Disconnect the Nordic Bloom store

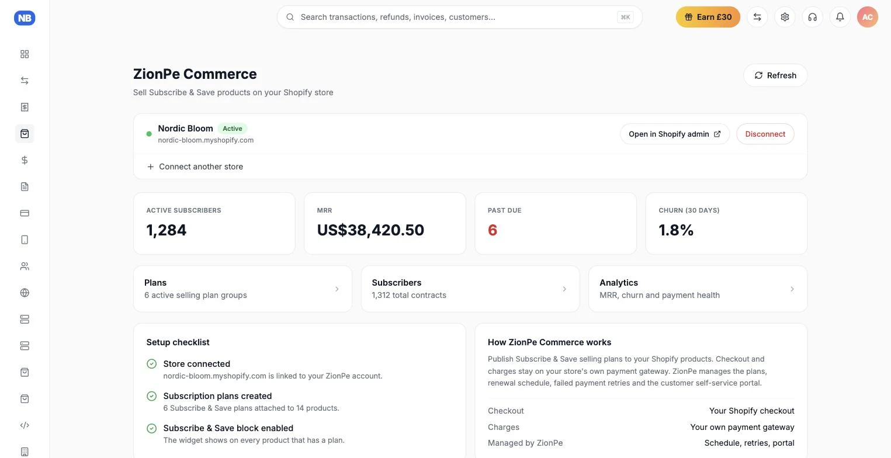pos(765,134)
